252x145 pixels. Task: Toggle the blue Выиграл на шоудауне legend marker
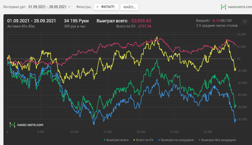point(159,140)
